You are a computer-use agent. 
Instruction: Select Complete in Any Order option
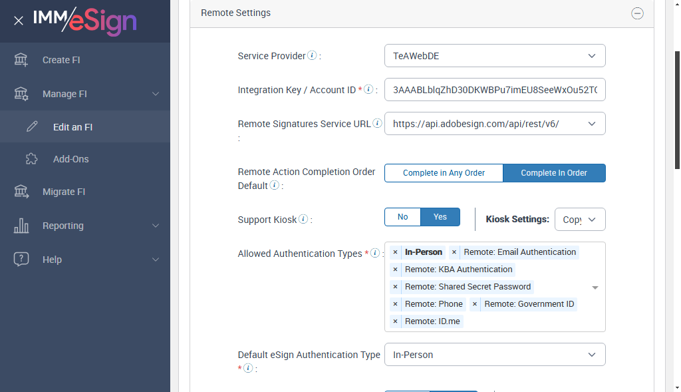[444, 173]
